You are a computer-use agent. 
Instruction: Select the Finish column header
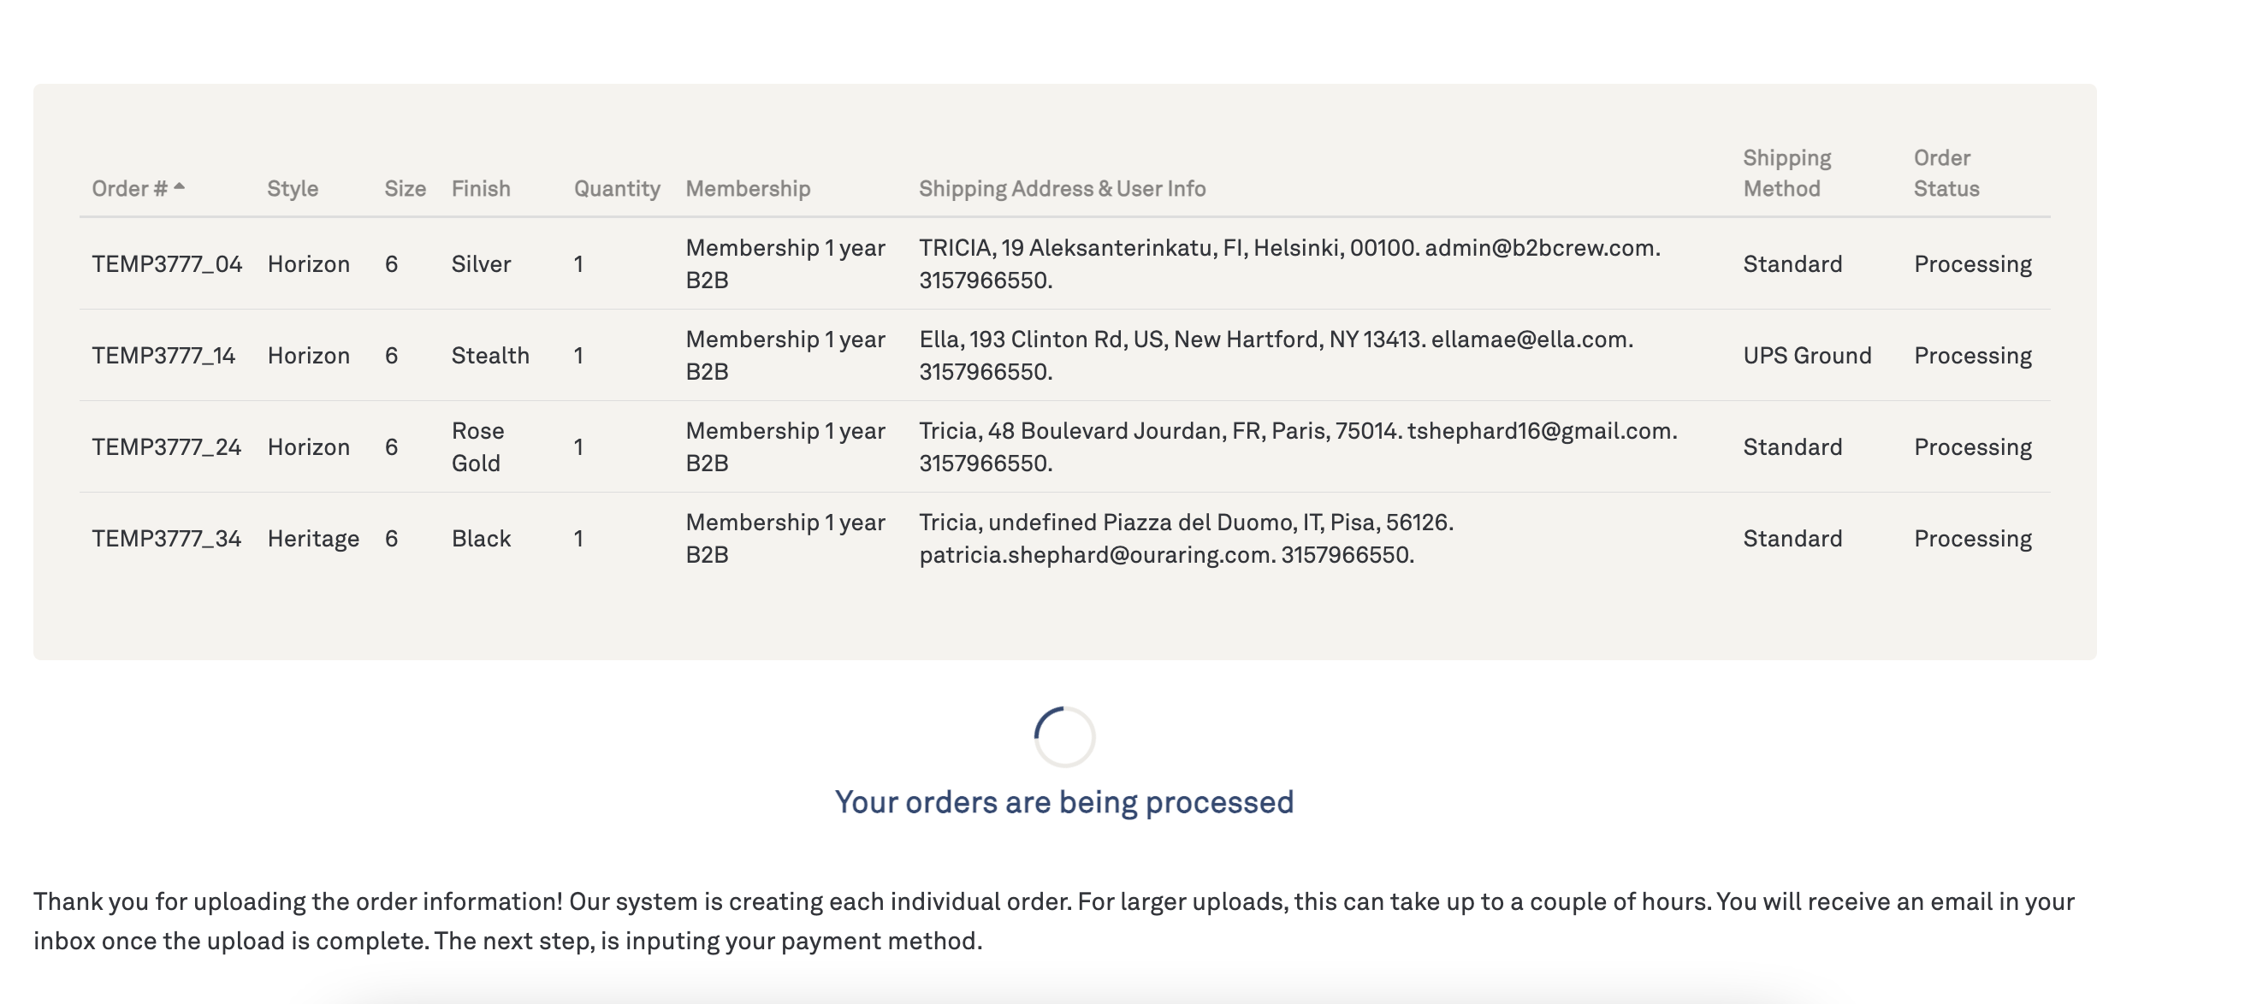click(x=481, y=189)
